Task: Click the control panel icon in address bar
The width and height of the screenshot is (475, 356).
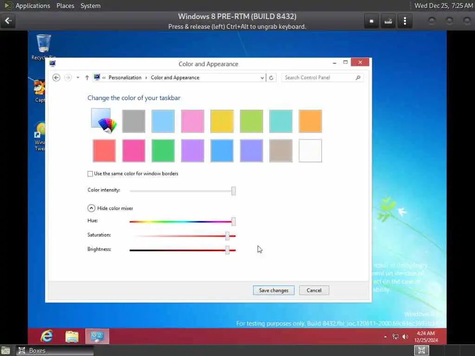Action: [x=97, y=77]
